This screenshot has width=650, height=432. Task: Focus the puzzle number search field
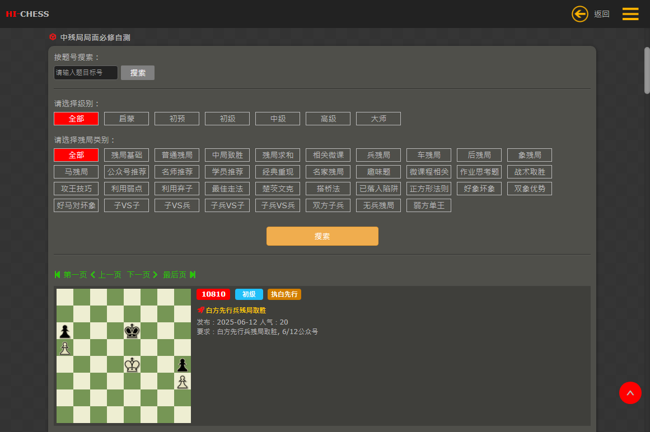[x=86, y=73]
